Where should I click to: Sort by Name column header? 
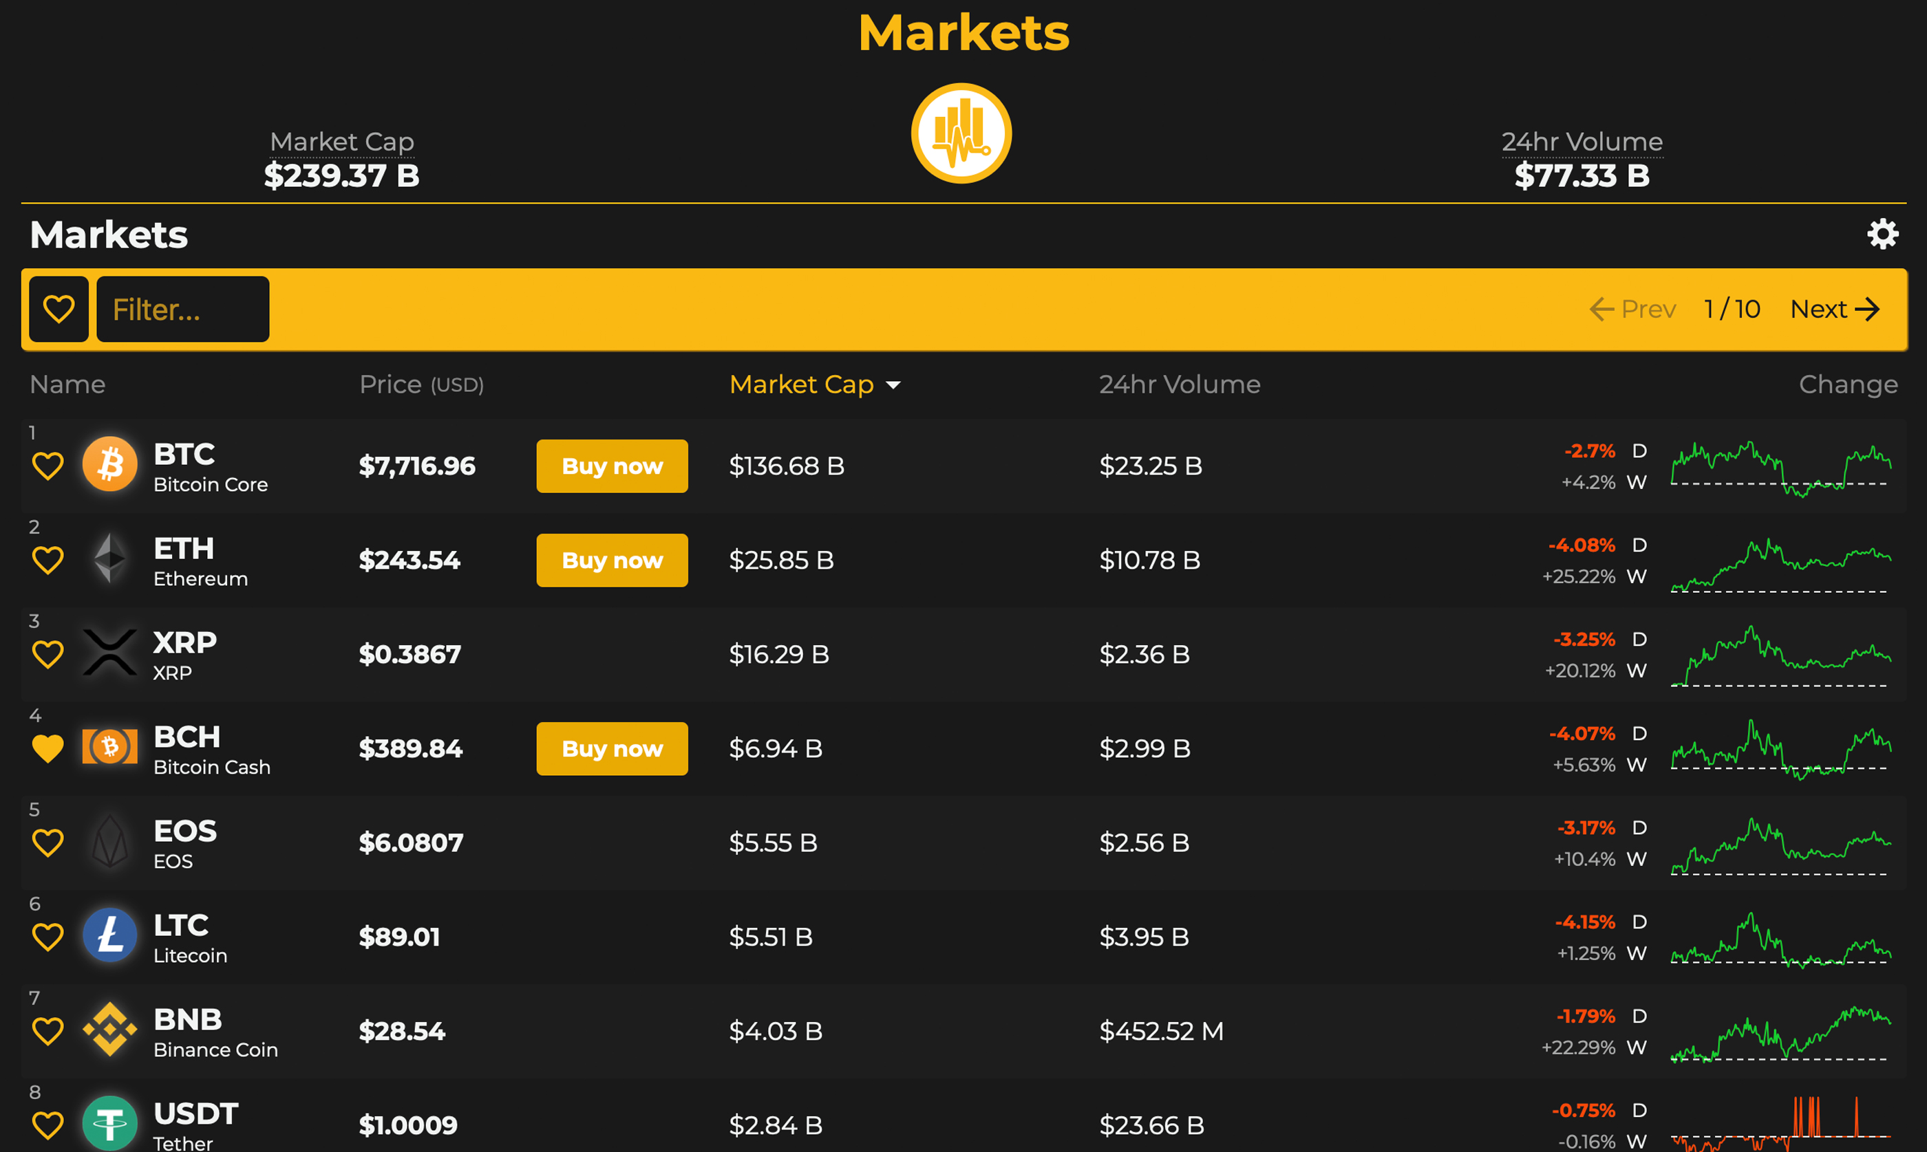pyautogui.click(x=67, y=384)
